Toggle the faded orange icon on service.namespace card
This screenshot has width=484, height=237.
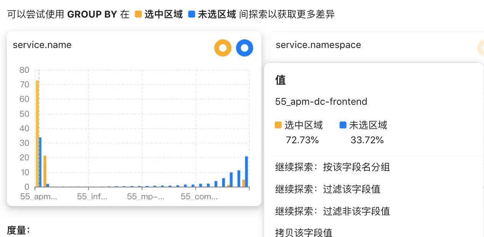click(x=480, y=48)
